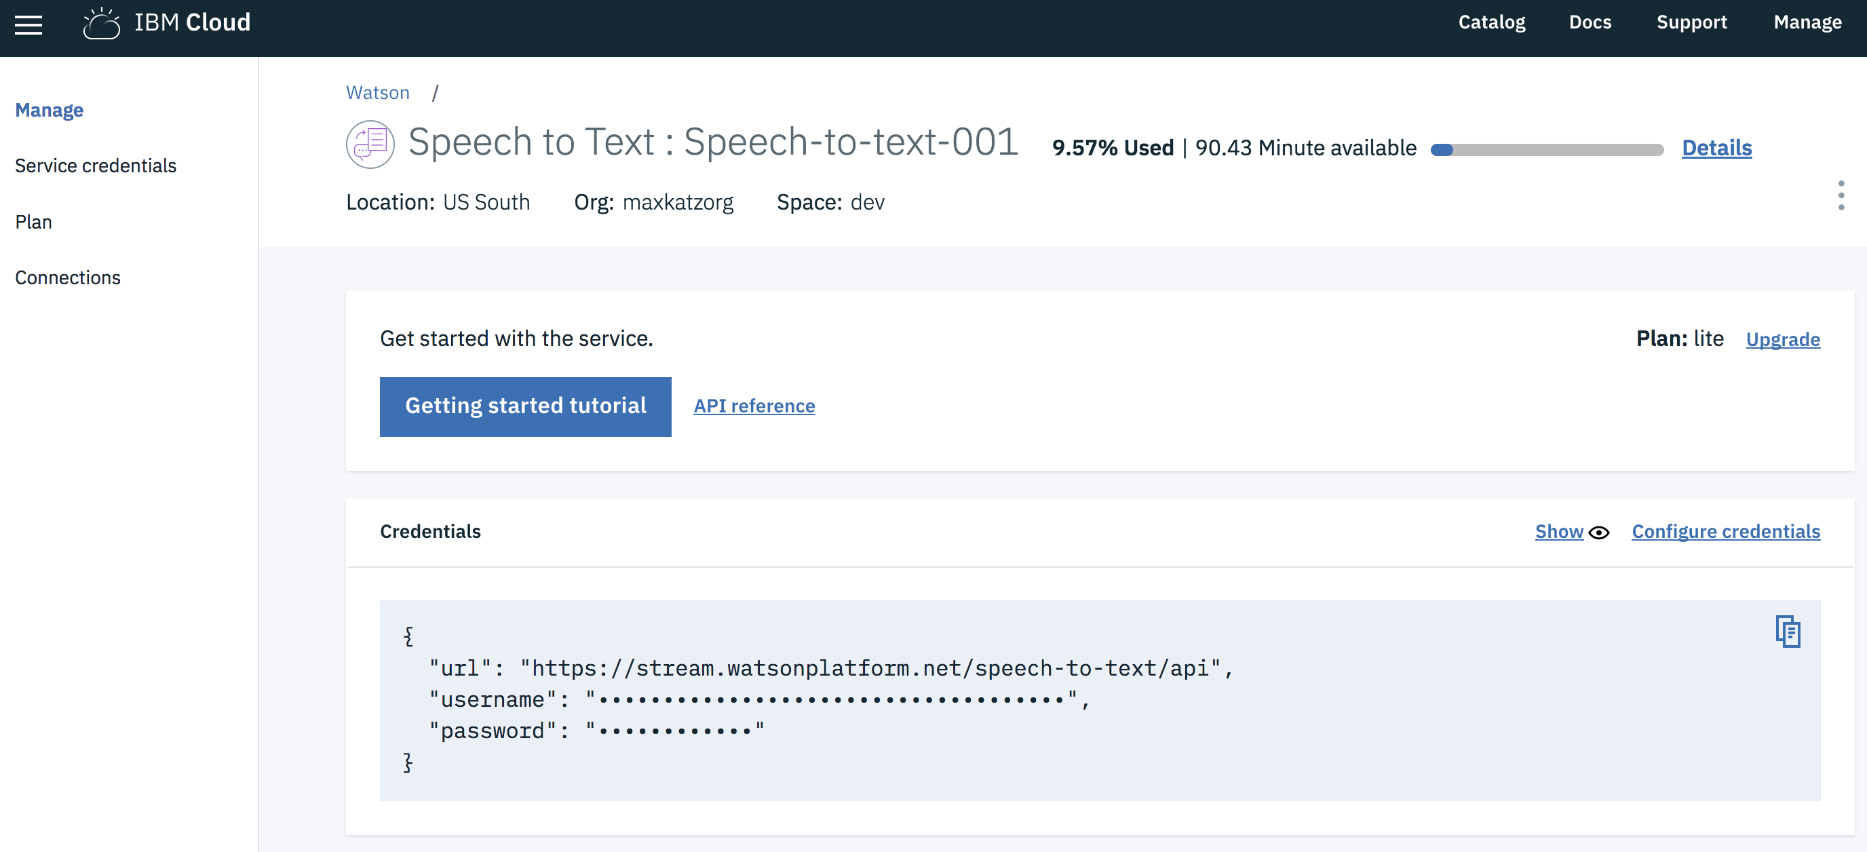Open the hamburger navigation menu
The height and width of the screenshot is (852, 1867).
pos(29,25)
